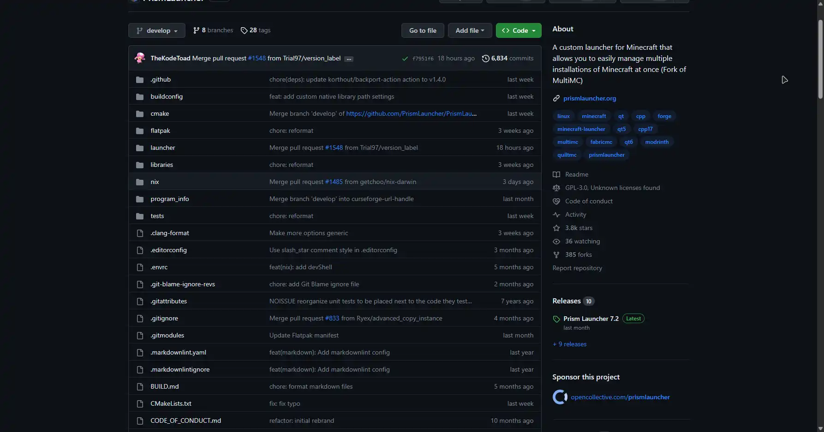This screenshot has width=824, height=432.
Task: View the 8 branches link
Action: click(x=213, y=30)
